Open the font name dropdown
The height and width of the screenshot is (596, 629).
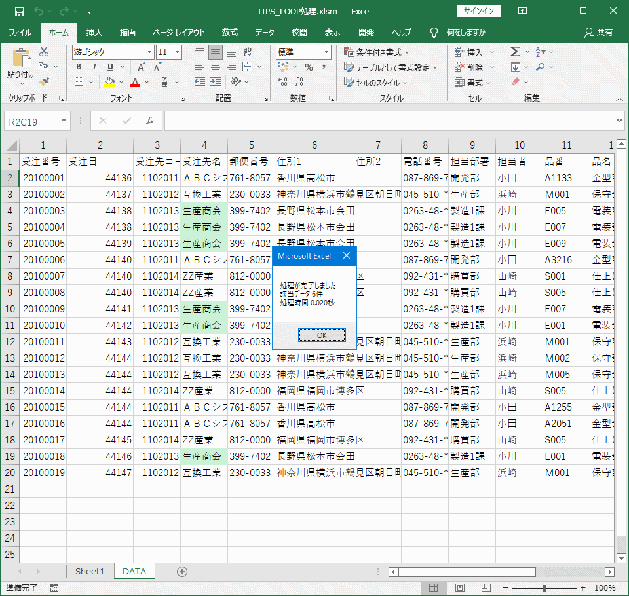click(149, 52)
